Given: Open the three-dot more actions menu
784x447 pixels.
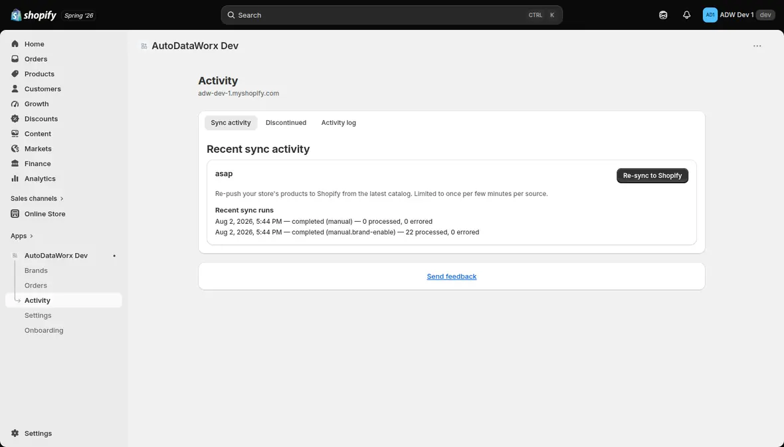Looking at the screenshot, I should pyautogui.click(x=757, y=46).
